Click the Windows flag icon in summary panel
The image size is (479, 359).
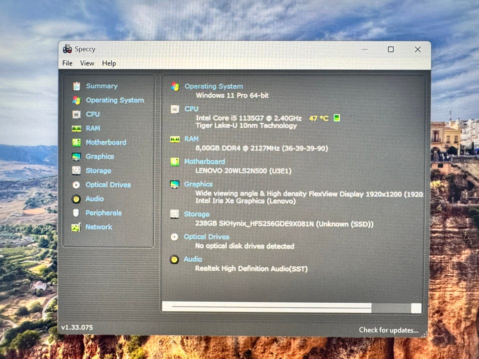[175, 86]
